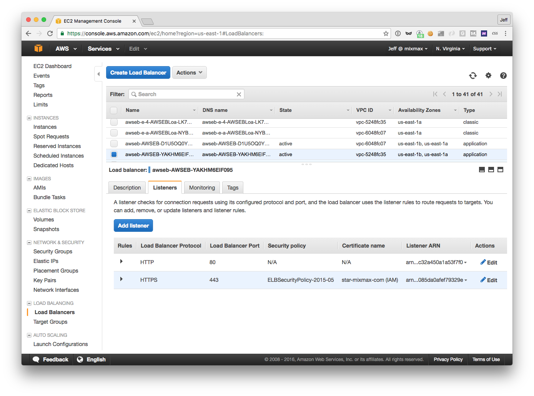This screenshot has height=396, width=534.
Task: Collapse the IMAGES sidebar section
Action: point(29,179)
